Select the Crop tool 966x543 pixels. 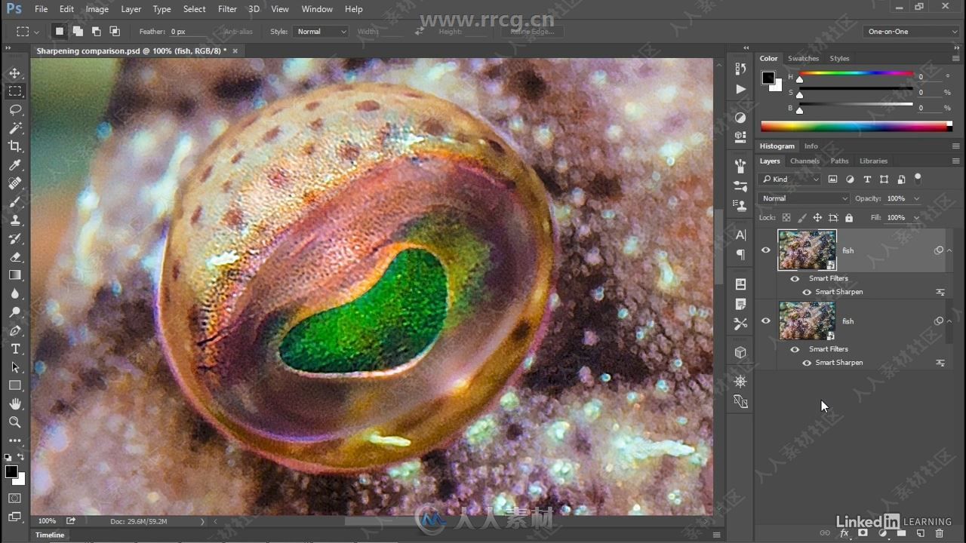[x=15, y=146]
